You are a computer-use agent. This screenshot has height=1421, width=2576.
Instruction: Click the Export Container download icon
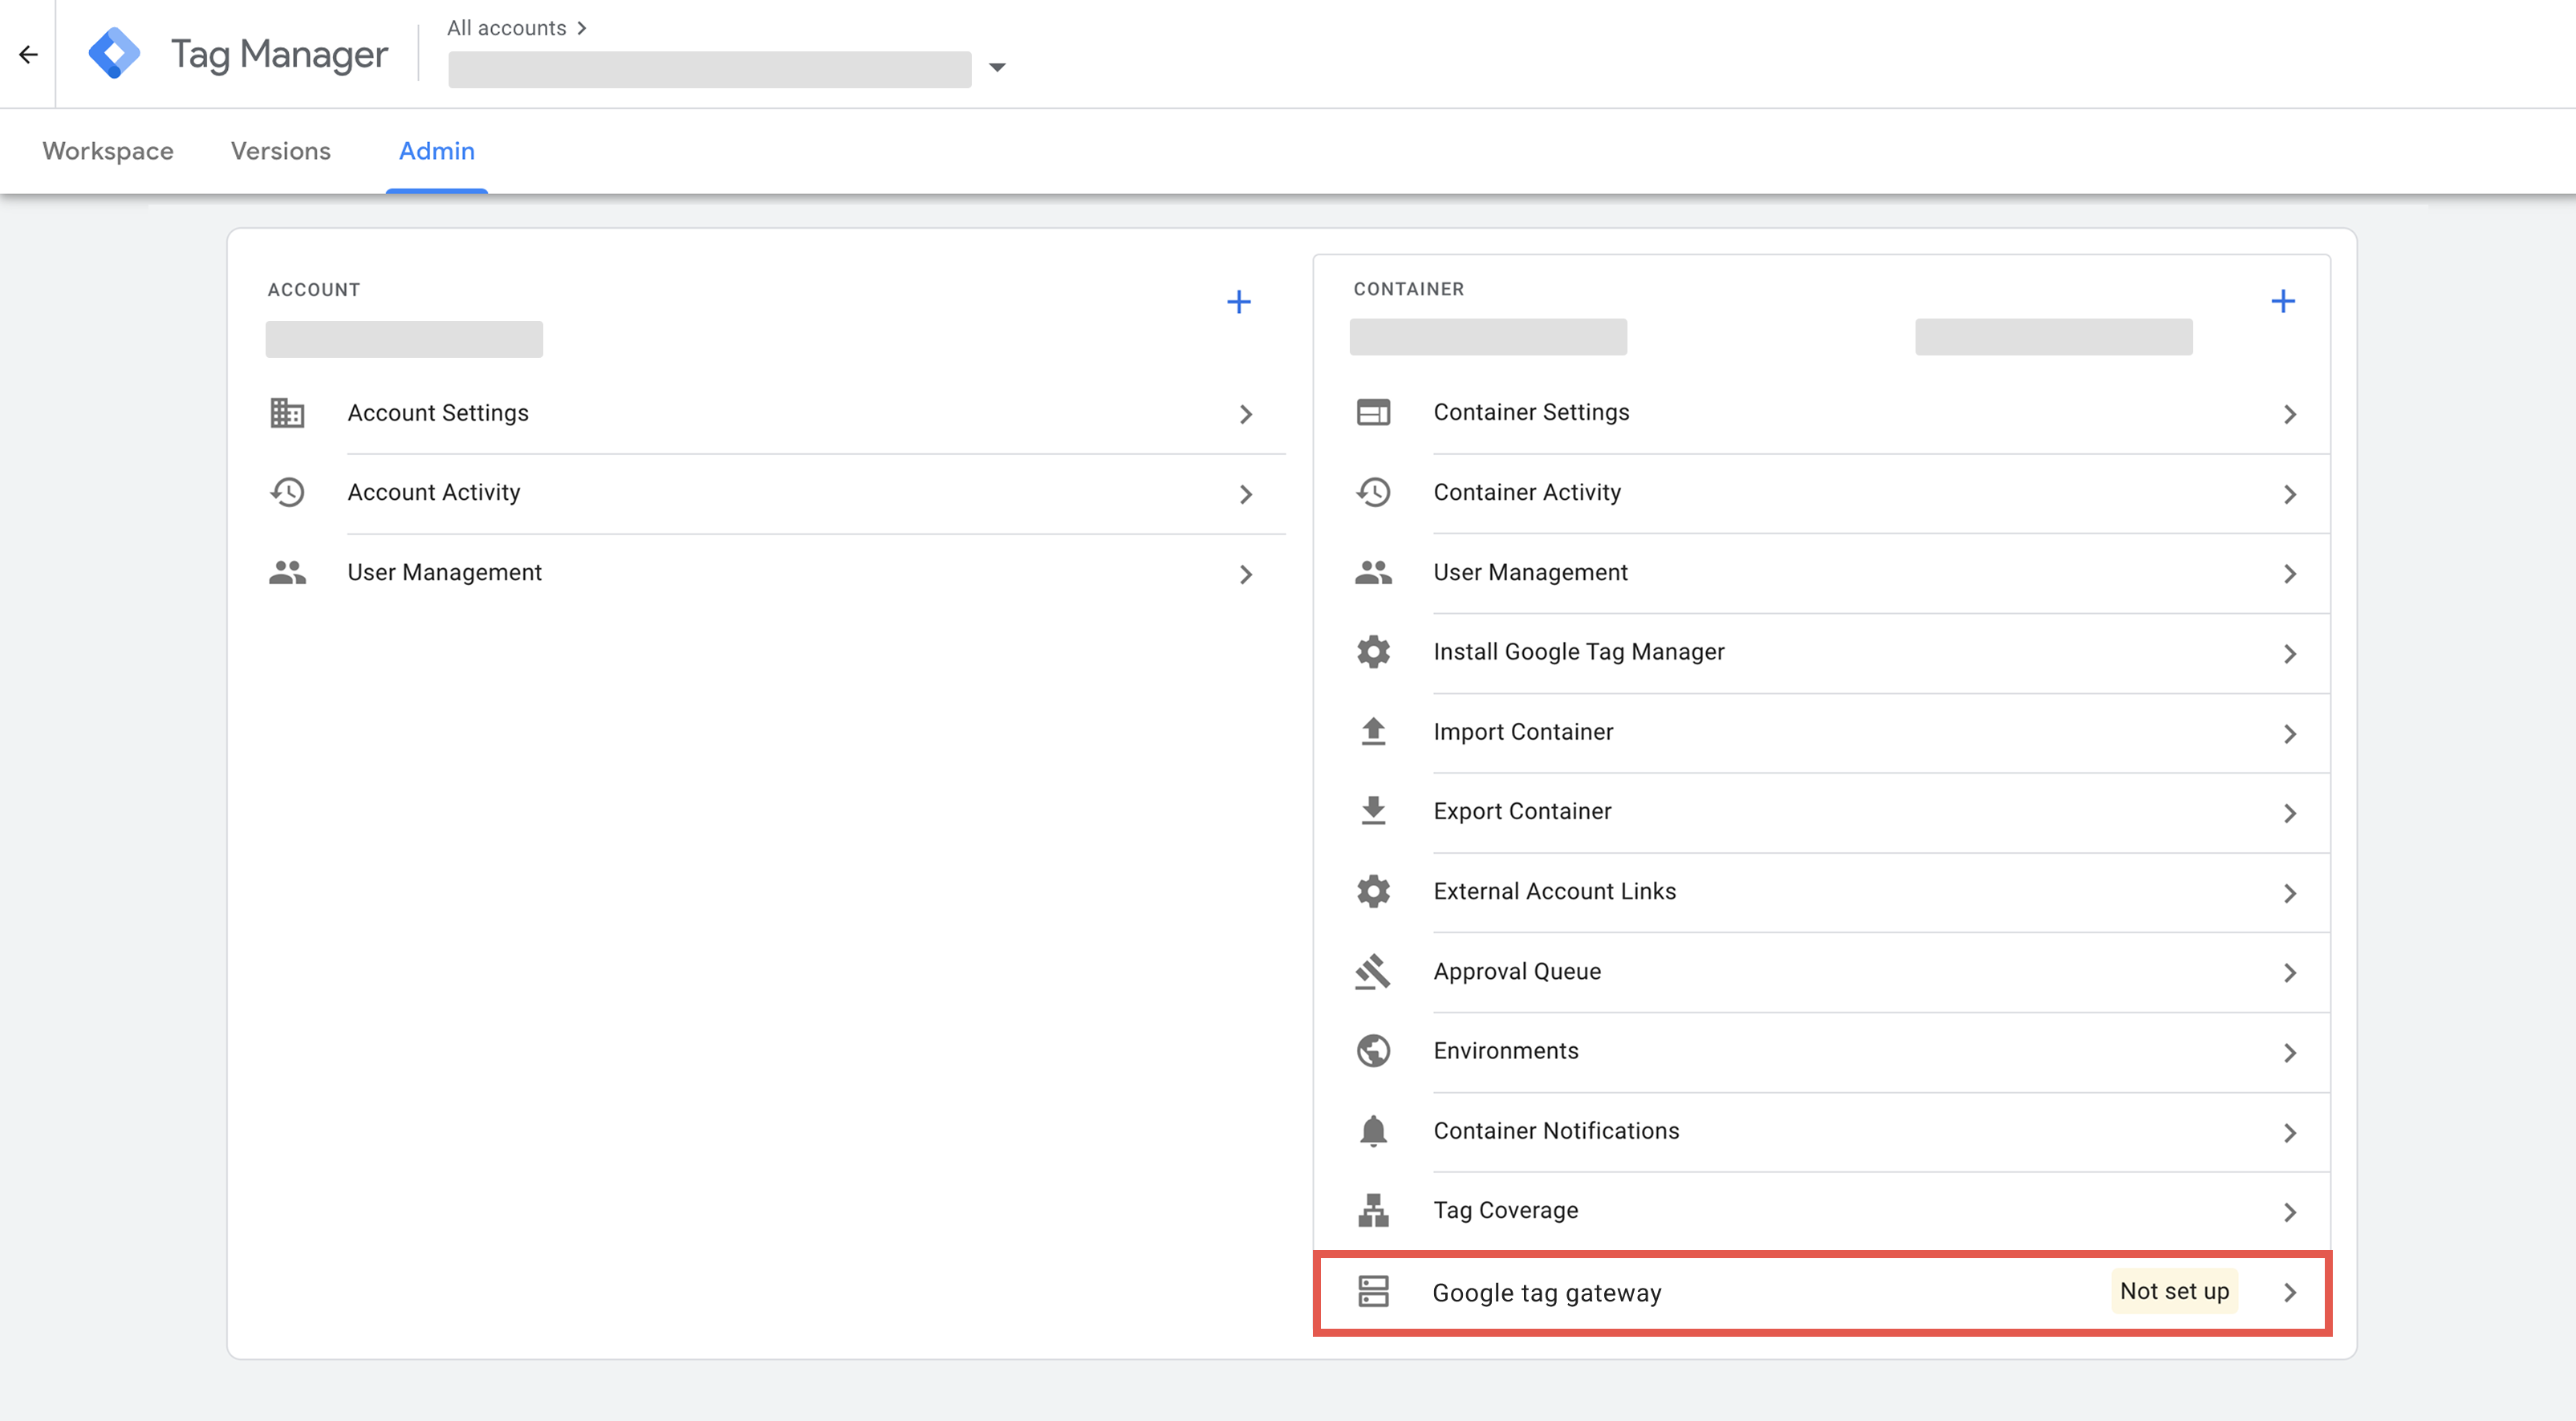(1373, 811)
